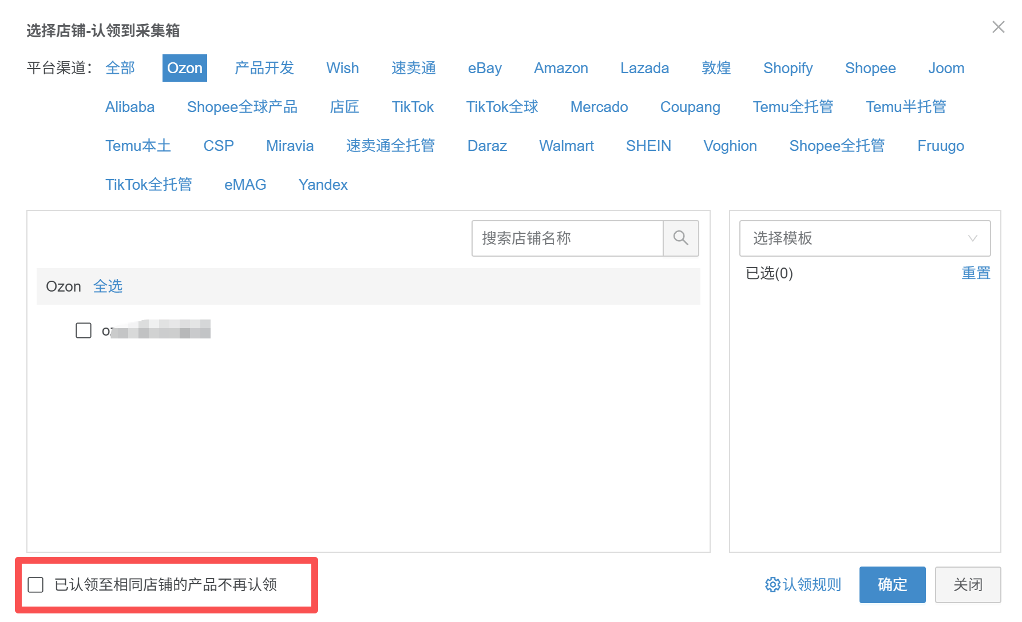
Task: Select the Mercado platform tab
Action: point(599,107)
